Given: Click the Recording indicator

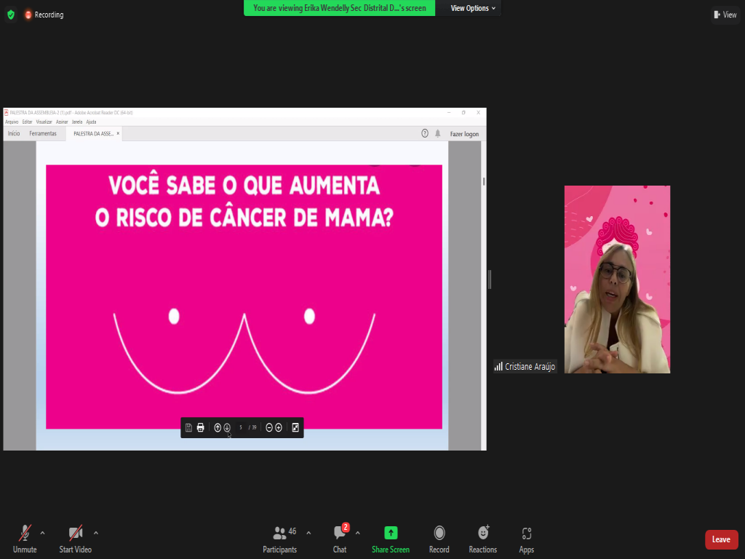Looking at the screenshot, I should point(44,15).
